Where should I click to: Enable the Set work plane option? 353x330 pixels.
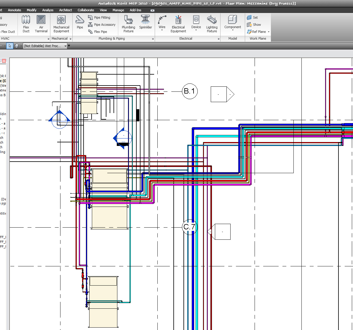pyautogui.click(x=253, y=17)
